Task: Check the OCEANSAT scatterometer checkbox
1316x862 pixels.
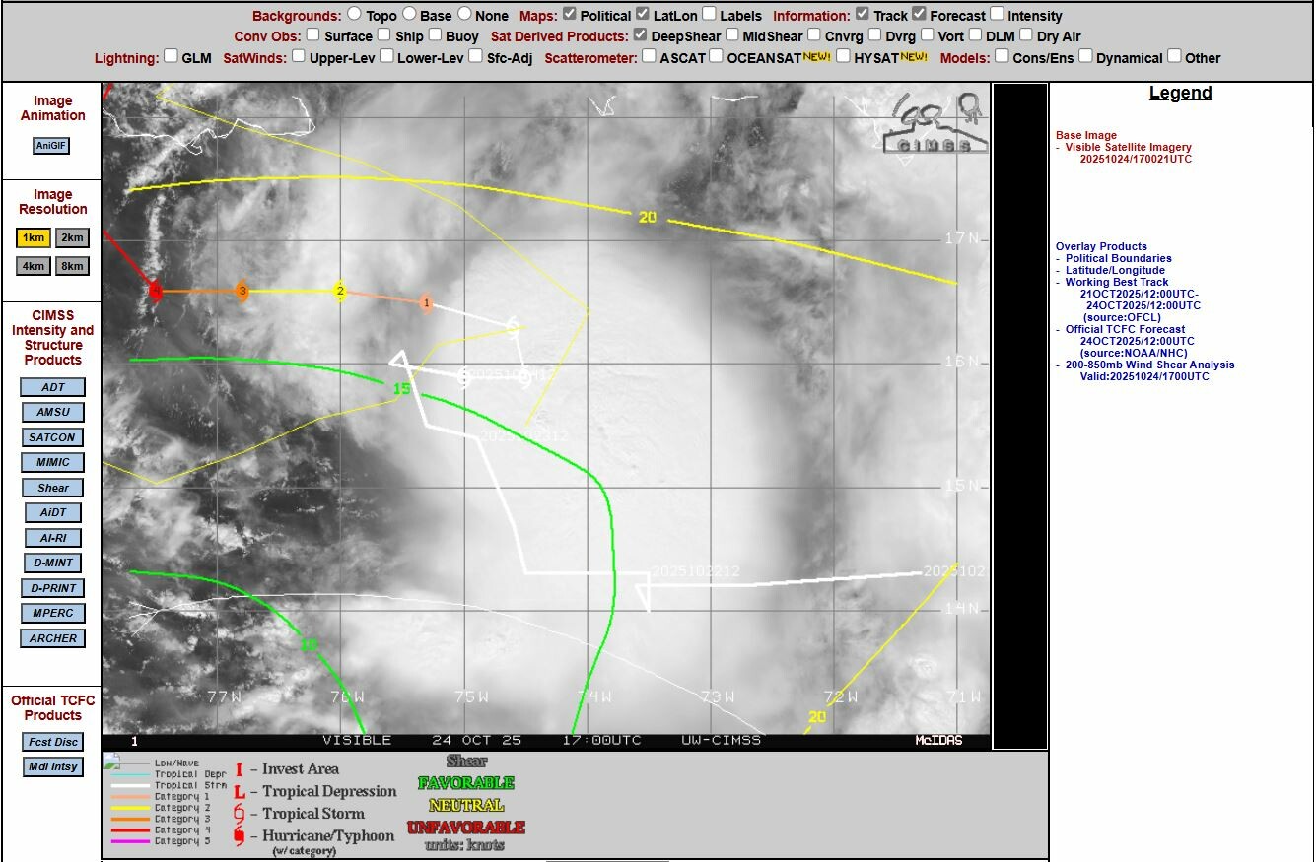Action: 717,56
